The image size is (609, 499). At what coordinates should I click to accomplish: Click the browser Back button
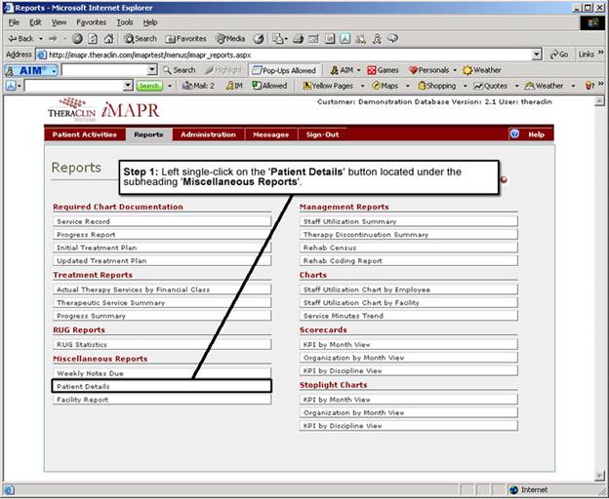pos(20,39)
